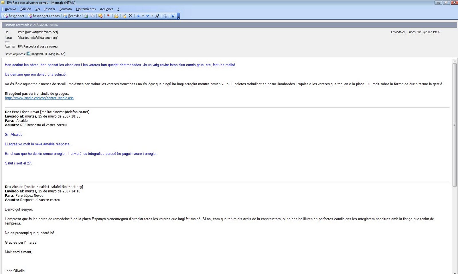This screenshot has height=274, width=458.
Task: Click the envelope icon in the title bar
Action: coord(3,3)
